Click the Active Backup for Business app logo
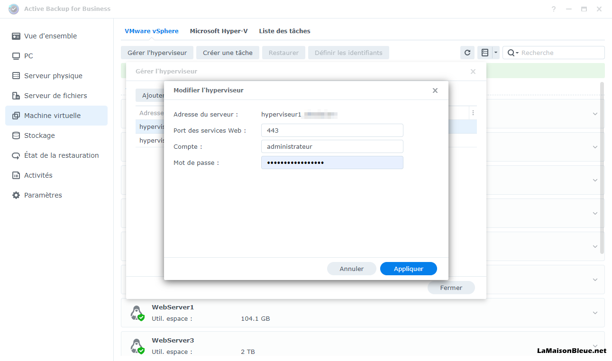This screenshot has width=612, height=361. 14,9
